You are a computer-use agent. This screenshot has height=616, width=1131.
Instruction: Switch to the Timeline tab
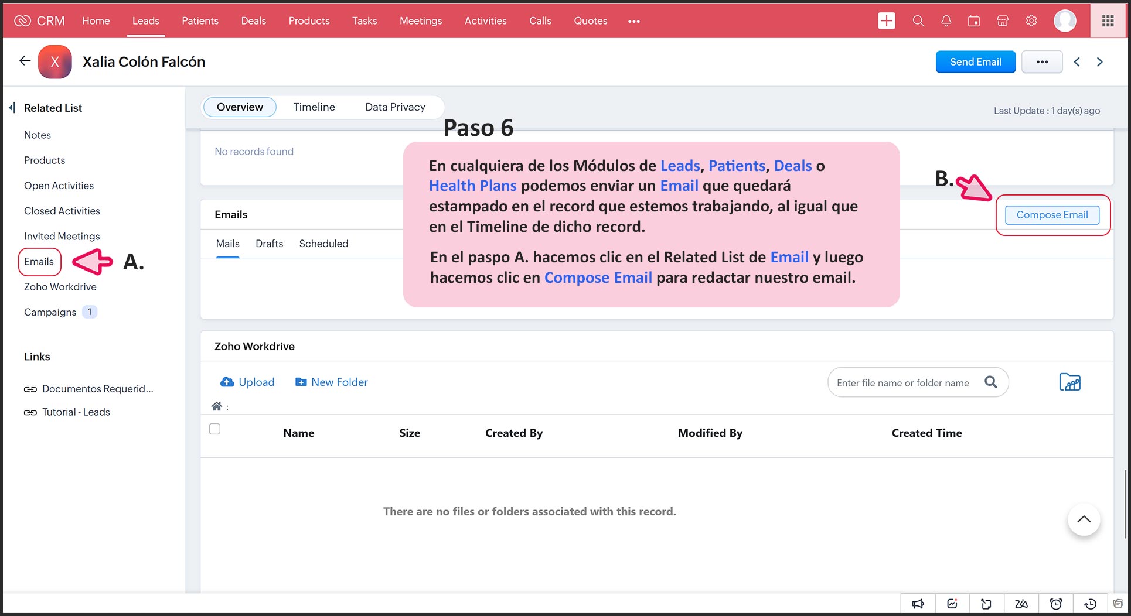tap(314, 107)
